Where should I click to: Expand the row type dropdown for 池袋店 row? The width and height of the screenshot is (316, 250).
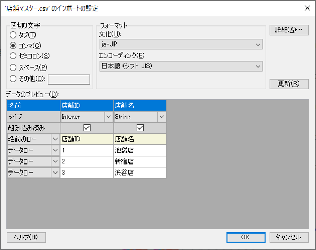[55, 150]
